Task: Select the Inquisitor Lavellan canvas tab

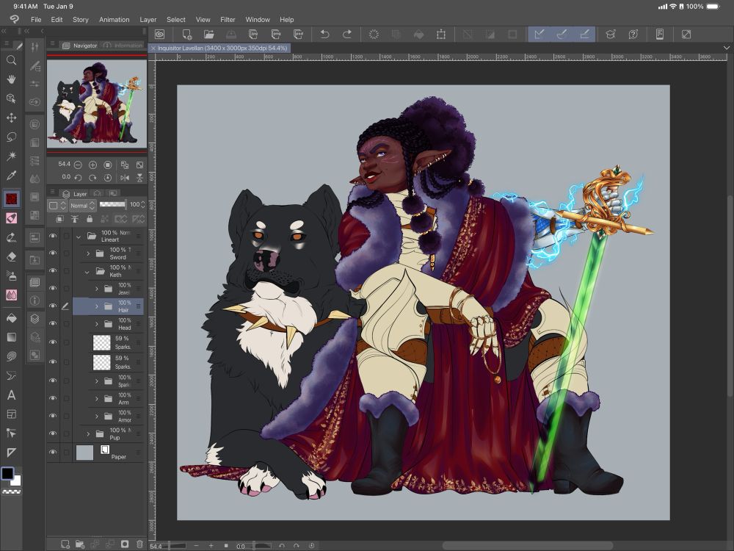Action: pos(219,48)
